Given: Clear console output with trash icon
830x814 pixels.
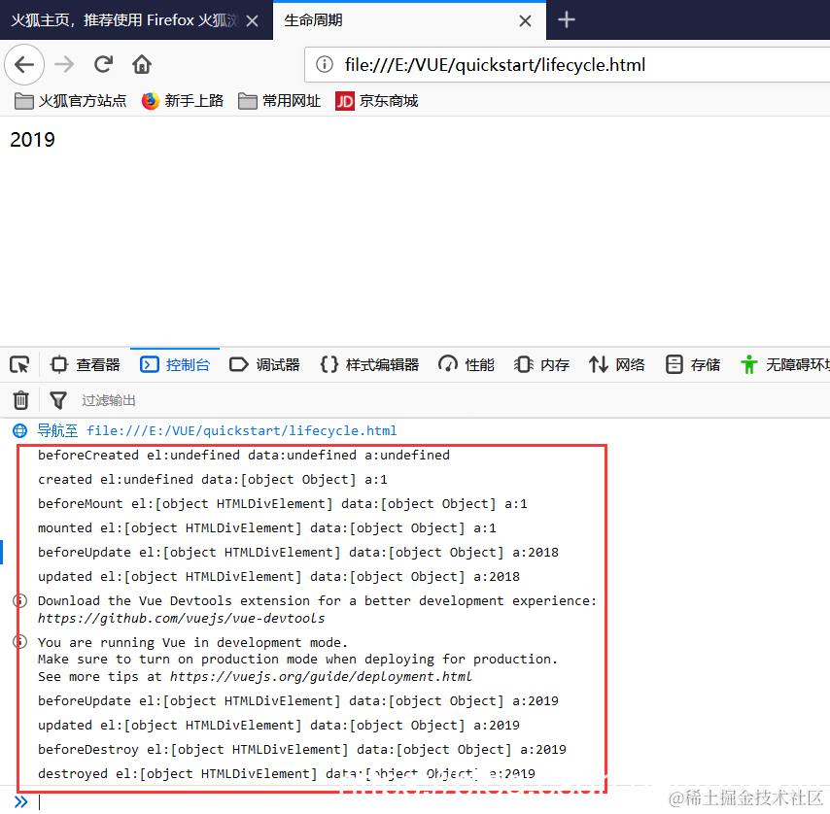Looking at the screenshot, I should [21, 400].
